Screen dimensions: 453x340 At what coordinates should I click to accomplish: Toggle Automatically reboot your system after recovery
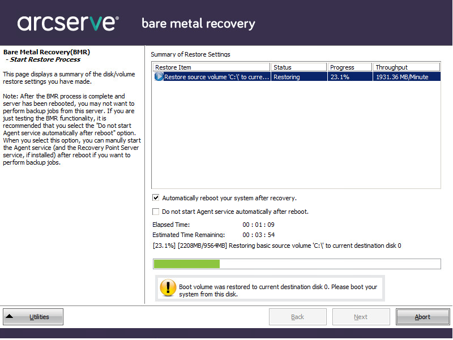click(x=156, y=197)
